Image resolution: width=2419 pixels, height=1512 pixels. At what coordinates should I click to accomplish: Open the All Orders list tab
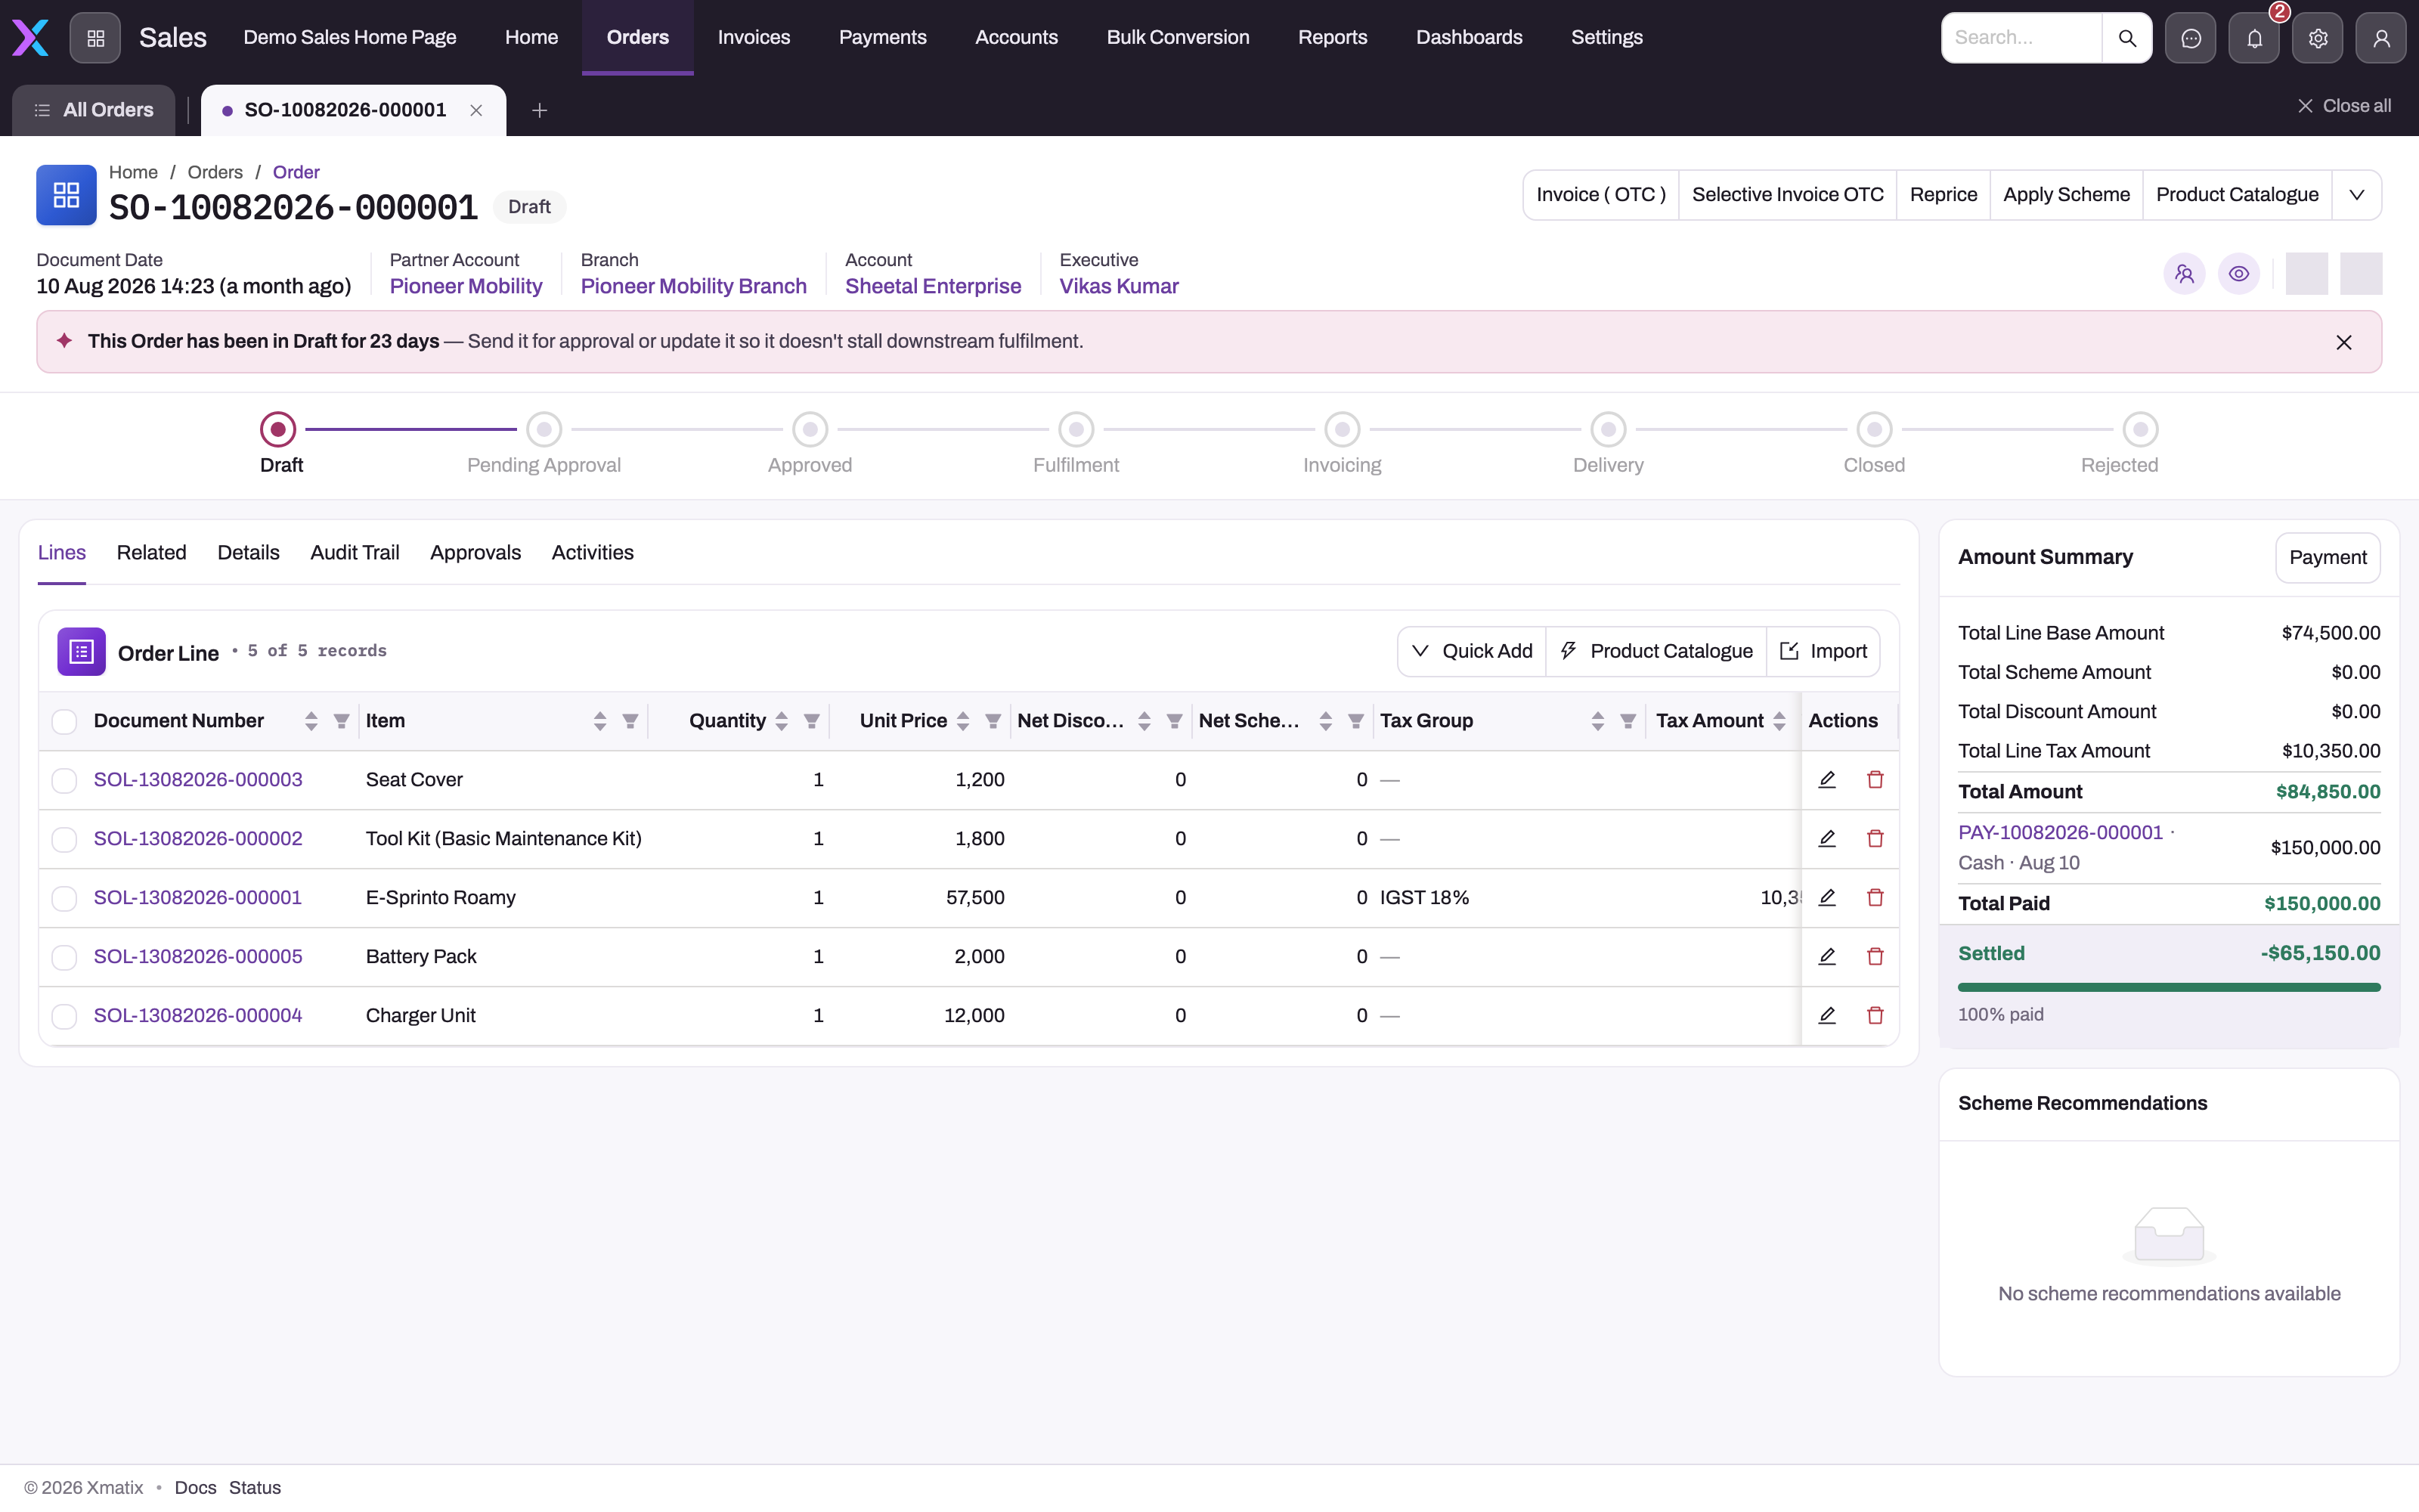coord(94,110)
